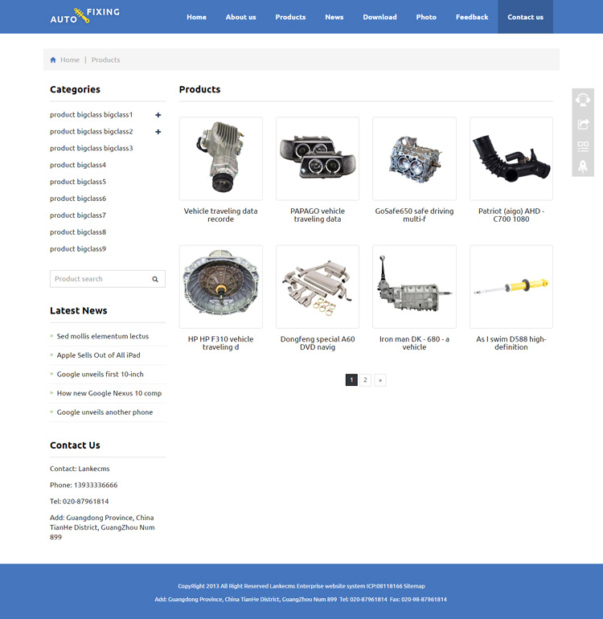
Task: Open the Products menu item
Action: tap(290, 17)
